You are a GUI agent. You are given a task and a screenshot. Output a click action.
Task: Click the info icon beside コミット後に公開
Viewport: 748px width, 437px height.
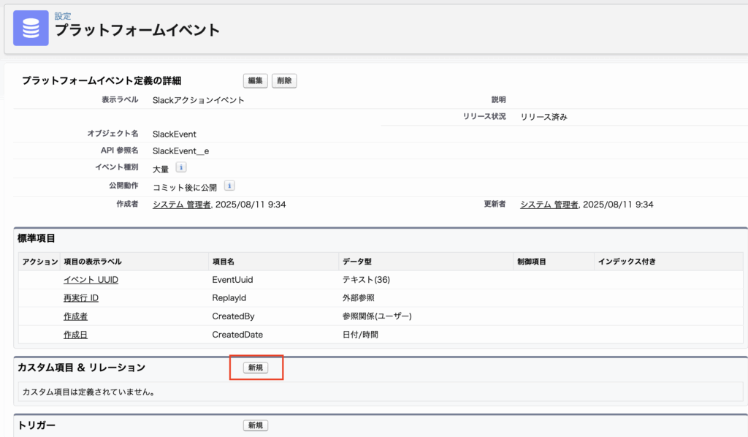pos(229,186)
